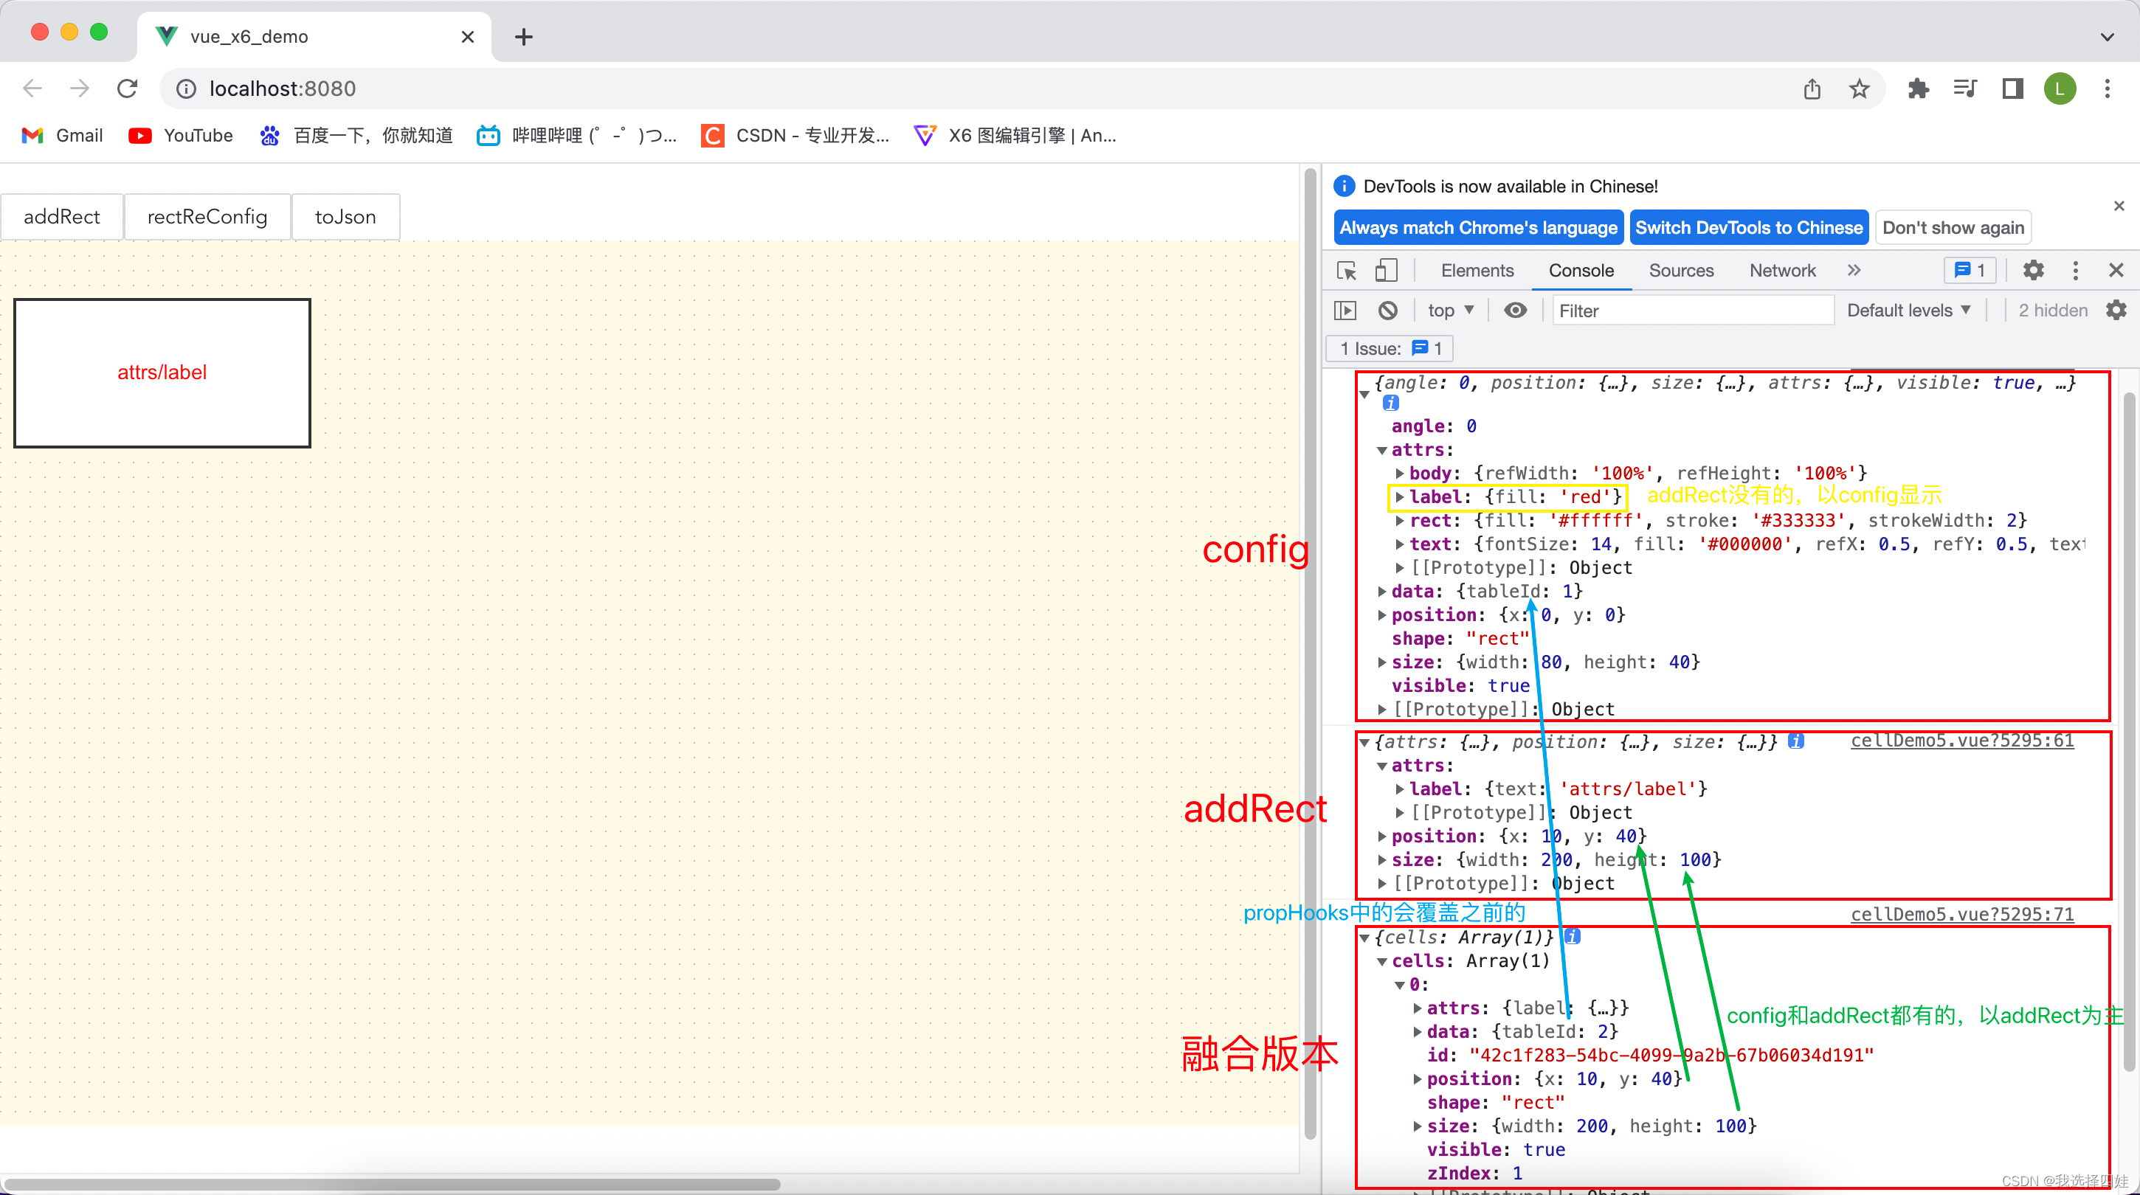Open the console settings gear icon
This screenshot has width=2140, height=1195.
click(x=2116, y=311)
